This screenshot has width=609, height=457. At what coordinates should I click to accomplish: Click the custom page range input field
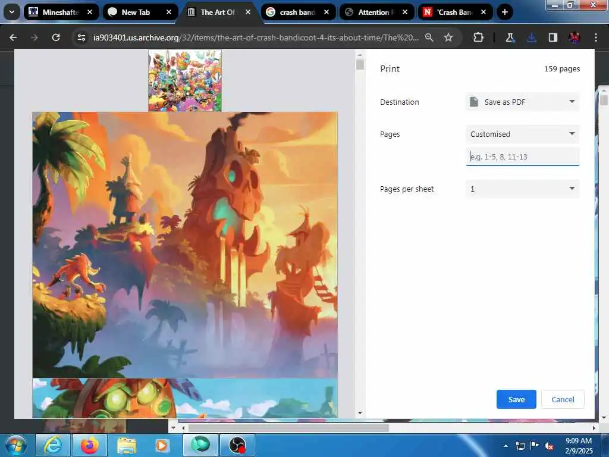[522, 156]
